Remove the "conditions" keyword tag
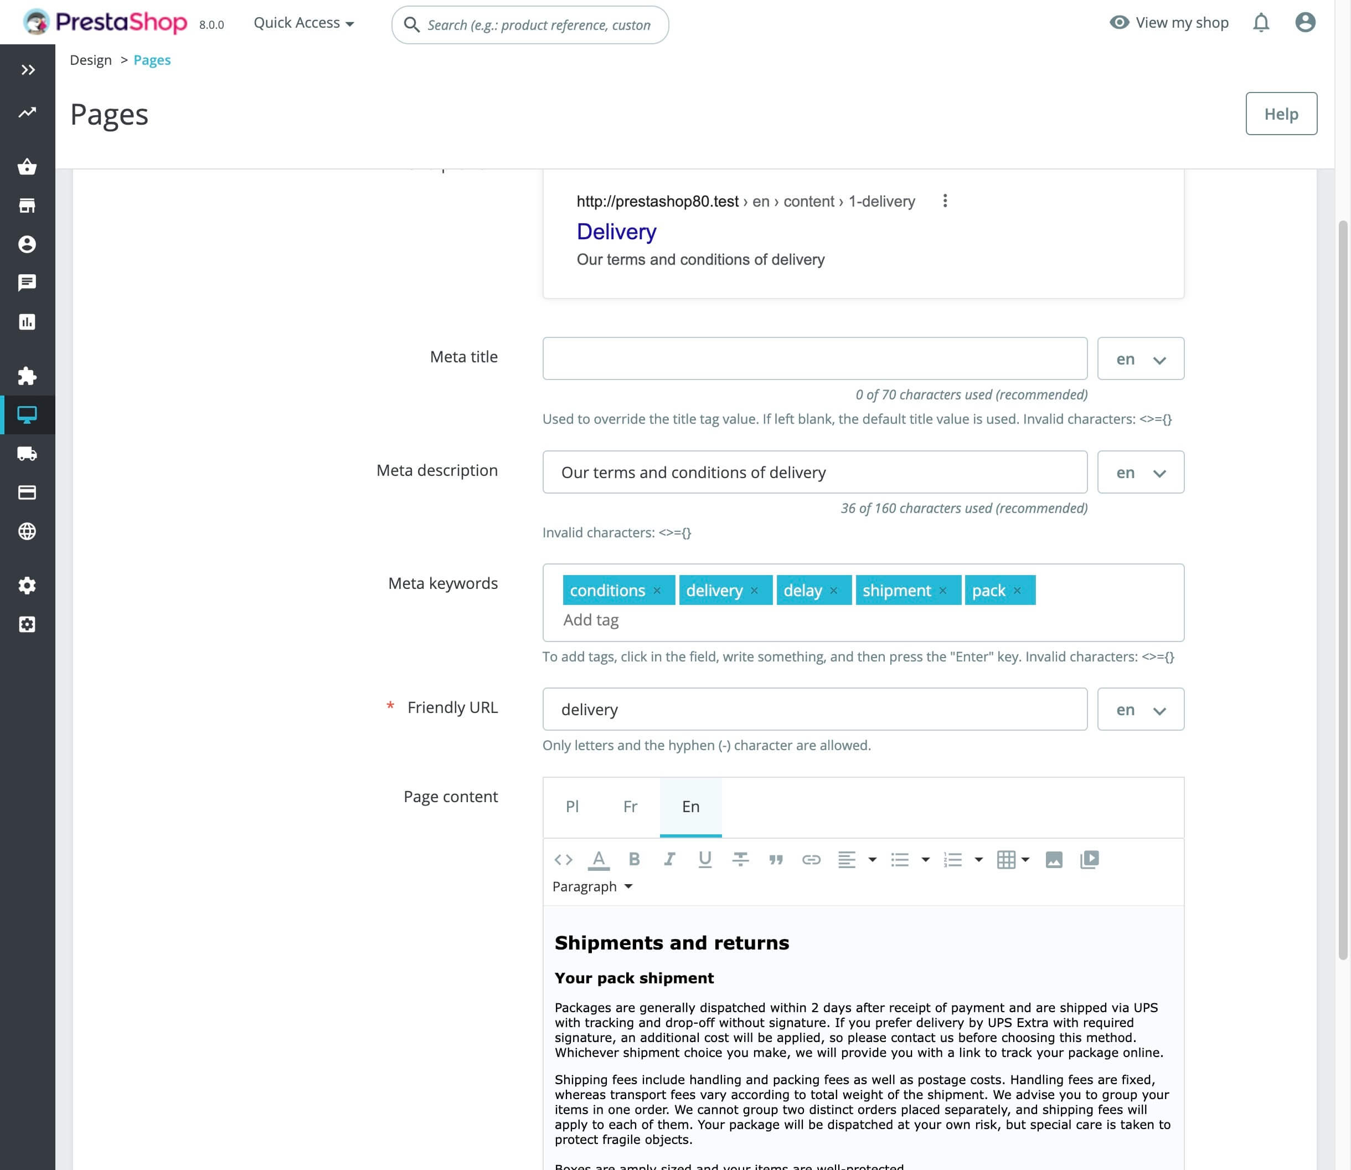The image size is (1351, 1170). pyautogui.click(x=657, y=590)
